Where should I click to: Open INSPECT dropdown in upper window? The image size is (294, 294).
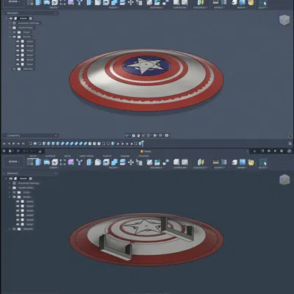pyautogui.click(x=219, y=8)
